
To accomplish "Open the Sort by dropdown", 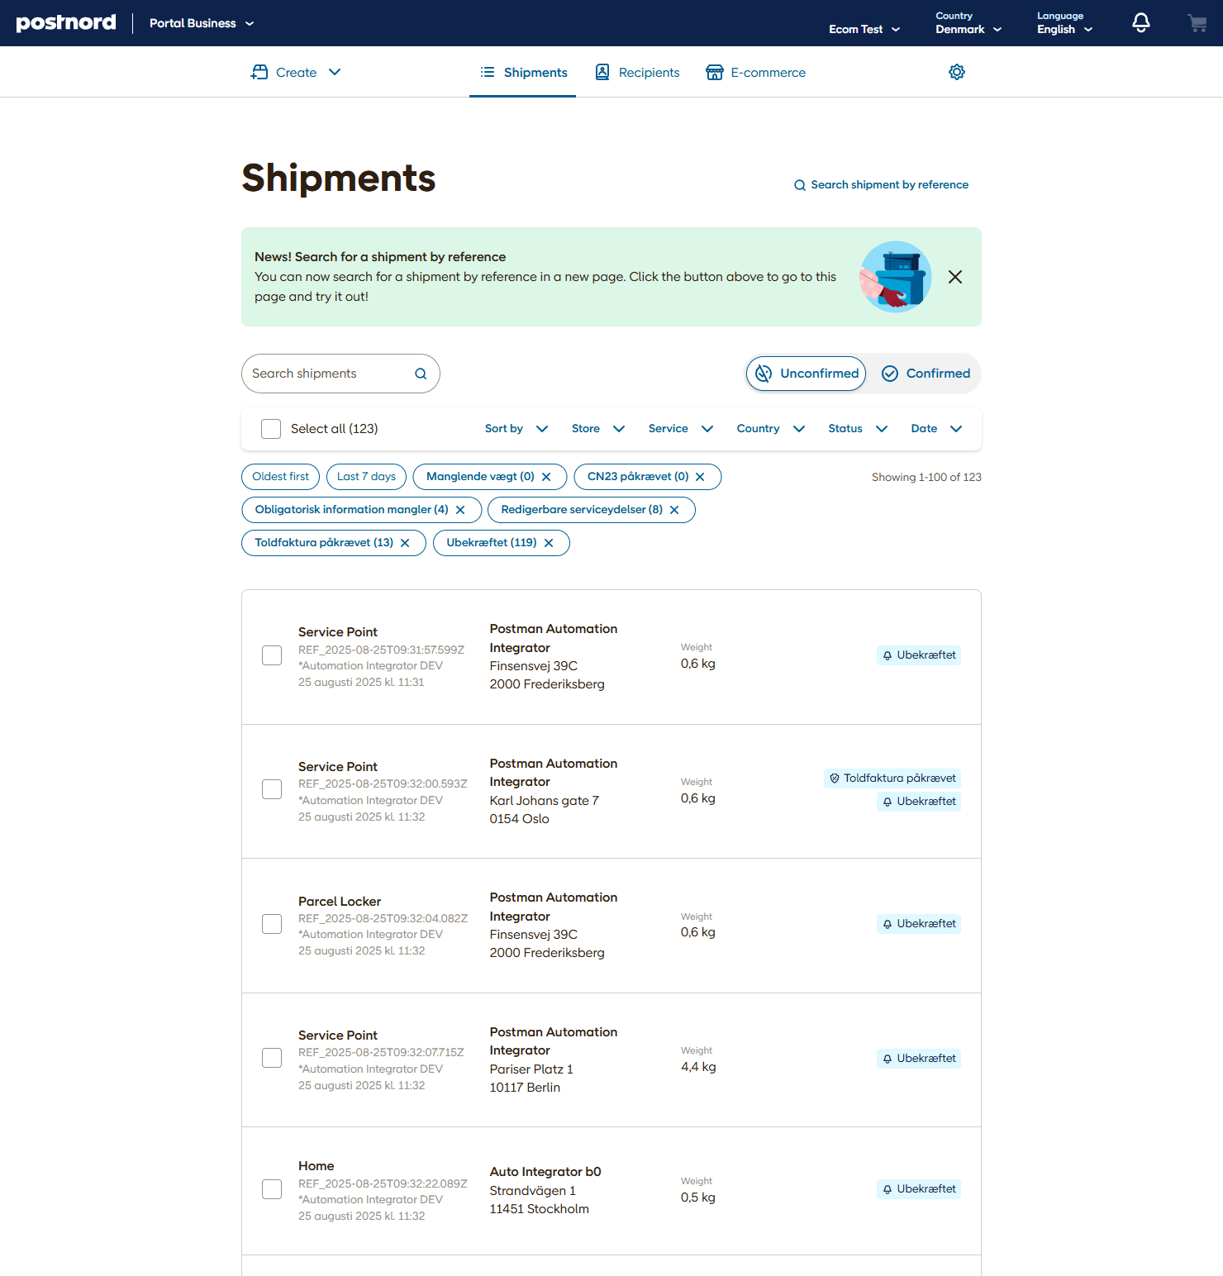I will [x=516, y=429].
